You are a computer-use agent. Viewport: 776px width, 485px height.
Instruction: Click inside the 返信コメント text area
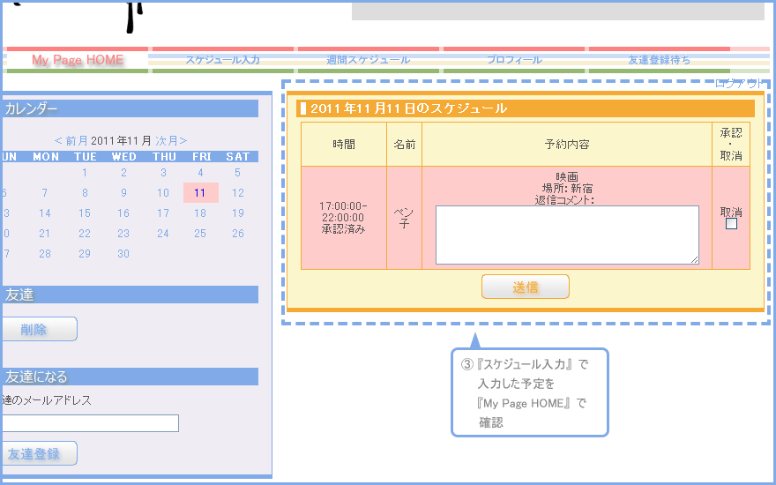pyautogui.click(x=566, y=235)
